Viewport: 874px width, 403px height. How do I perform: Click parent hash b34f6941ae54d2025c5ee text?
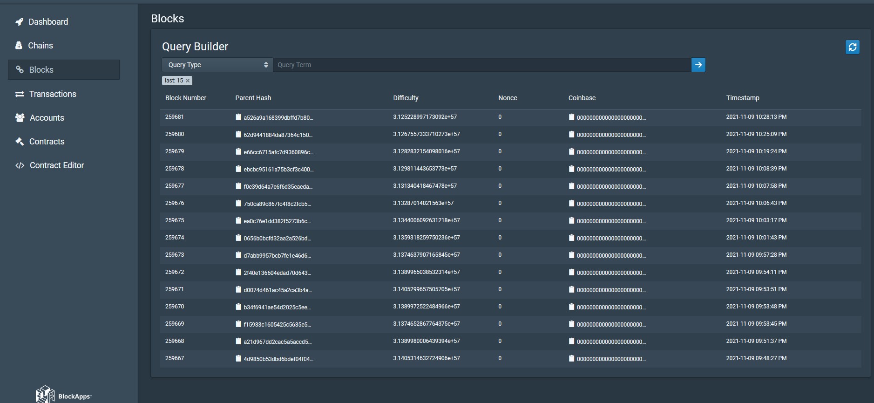pos(277,307)
